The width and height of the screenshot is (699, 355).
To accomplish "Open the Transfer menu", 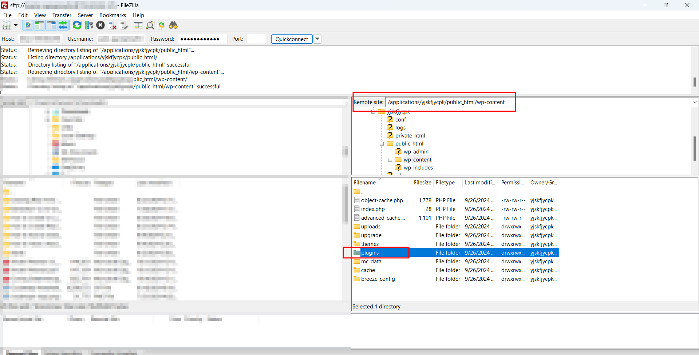I will 62,15.
